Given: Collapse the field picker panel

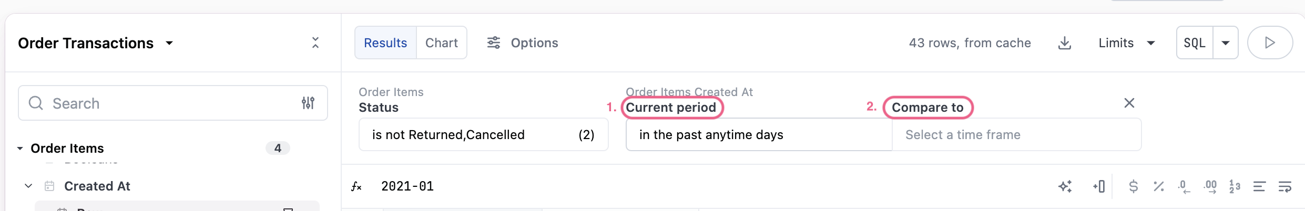Looking at the screenshot, I should coord(315,43).
